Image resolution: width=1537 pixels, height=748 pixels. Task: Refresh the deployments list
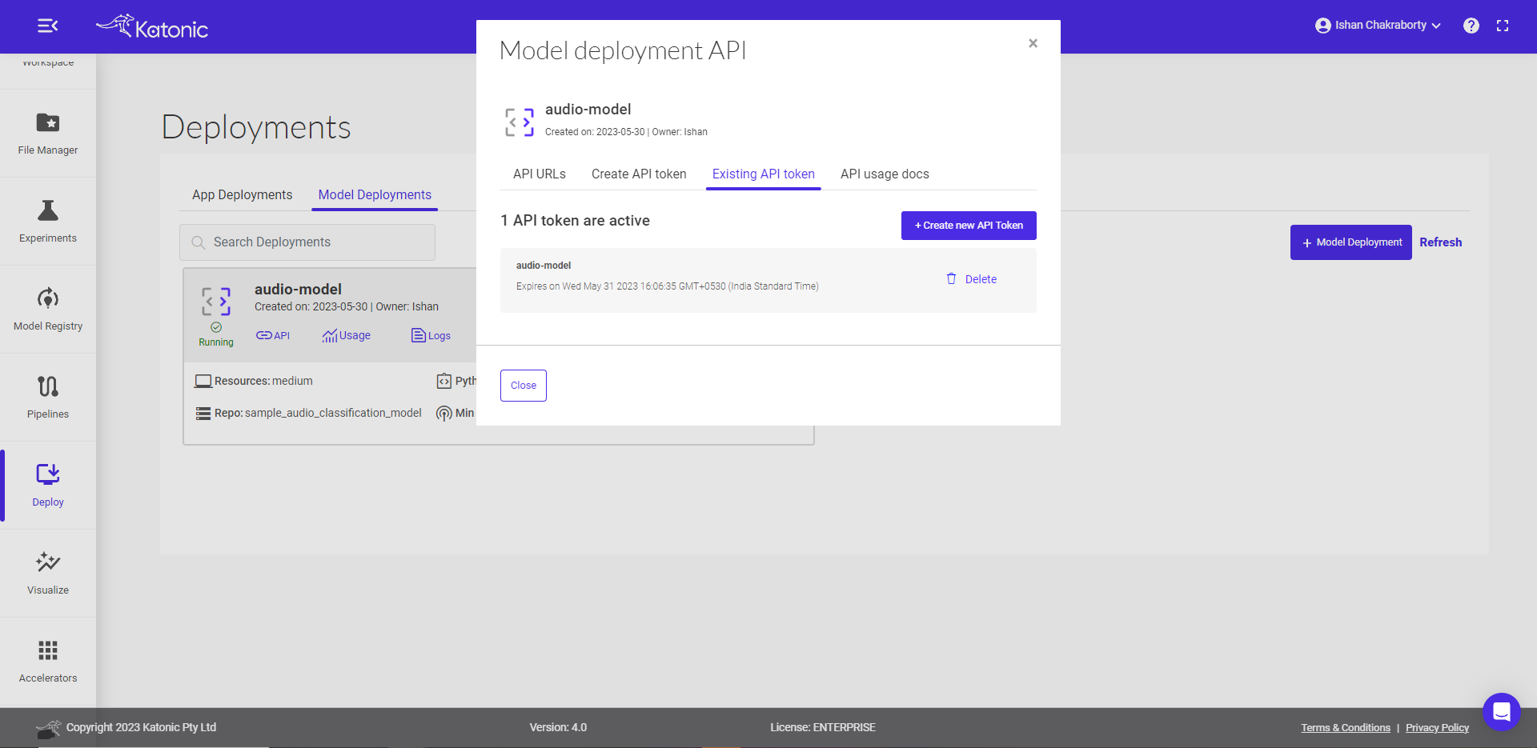[x=1440, y=242]
